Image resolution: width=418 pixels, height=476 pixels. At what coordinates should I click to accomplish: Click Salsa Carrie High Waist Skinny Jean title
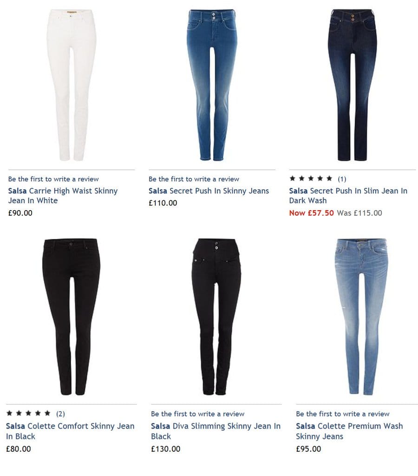(63, 196)
